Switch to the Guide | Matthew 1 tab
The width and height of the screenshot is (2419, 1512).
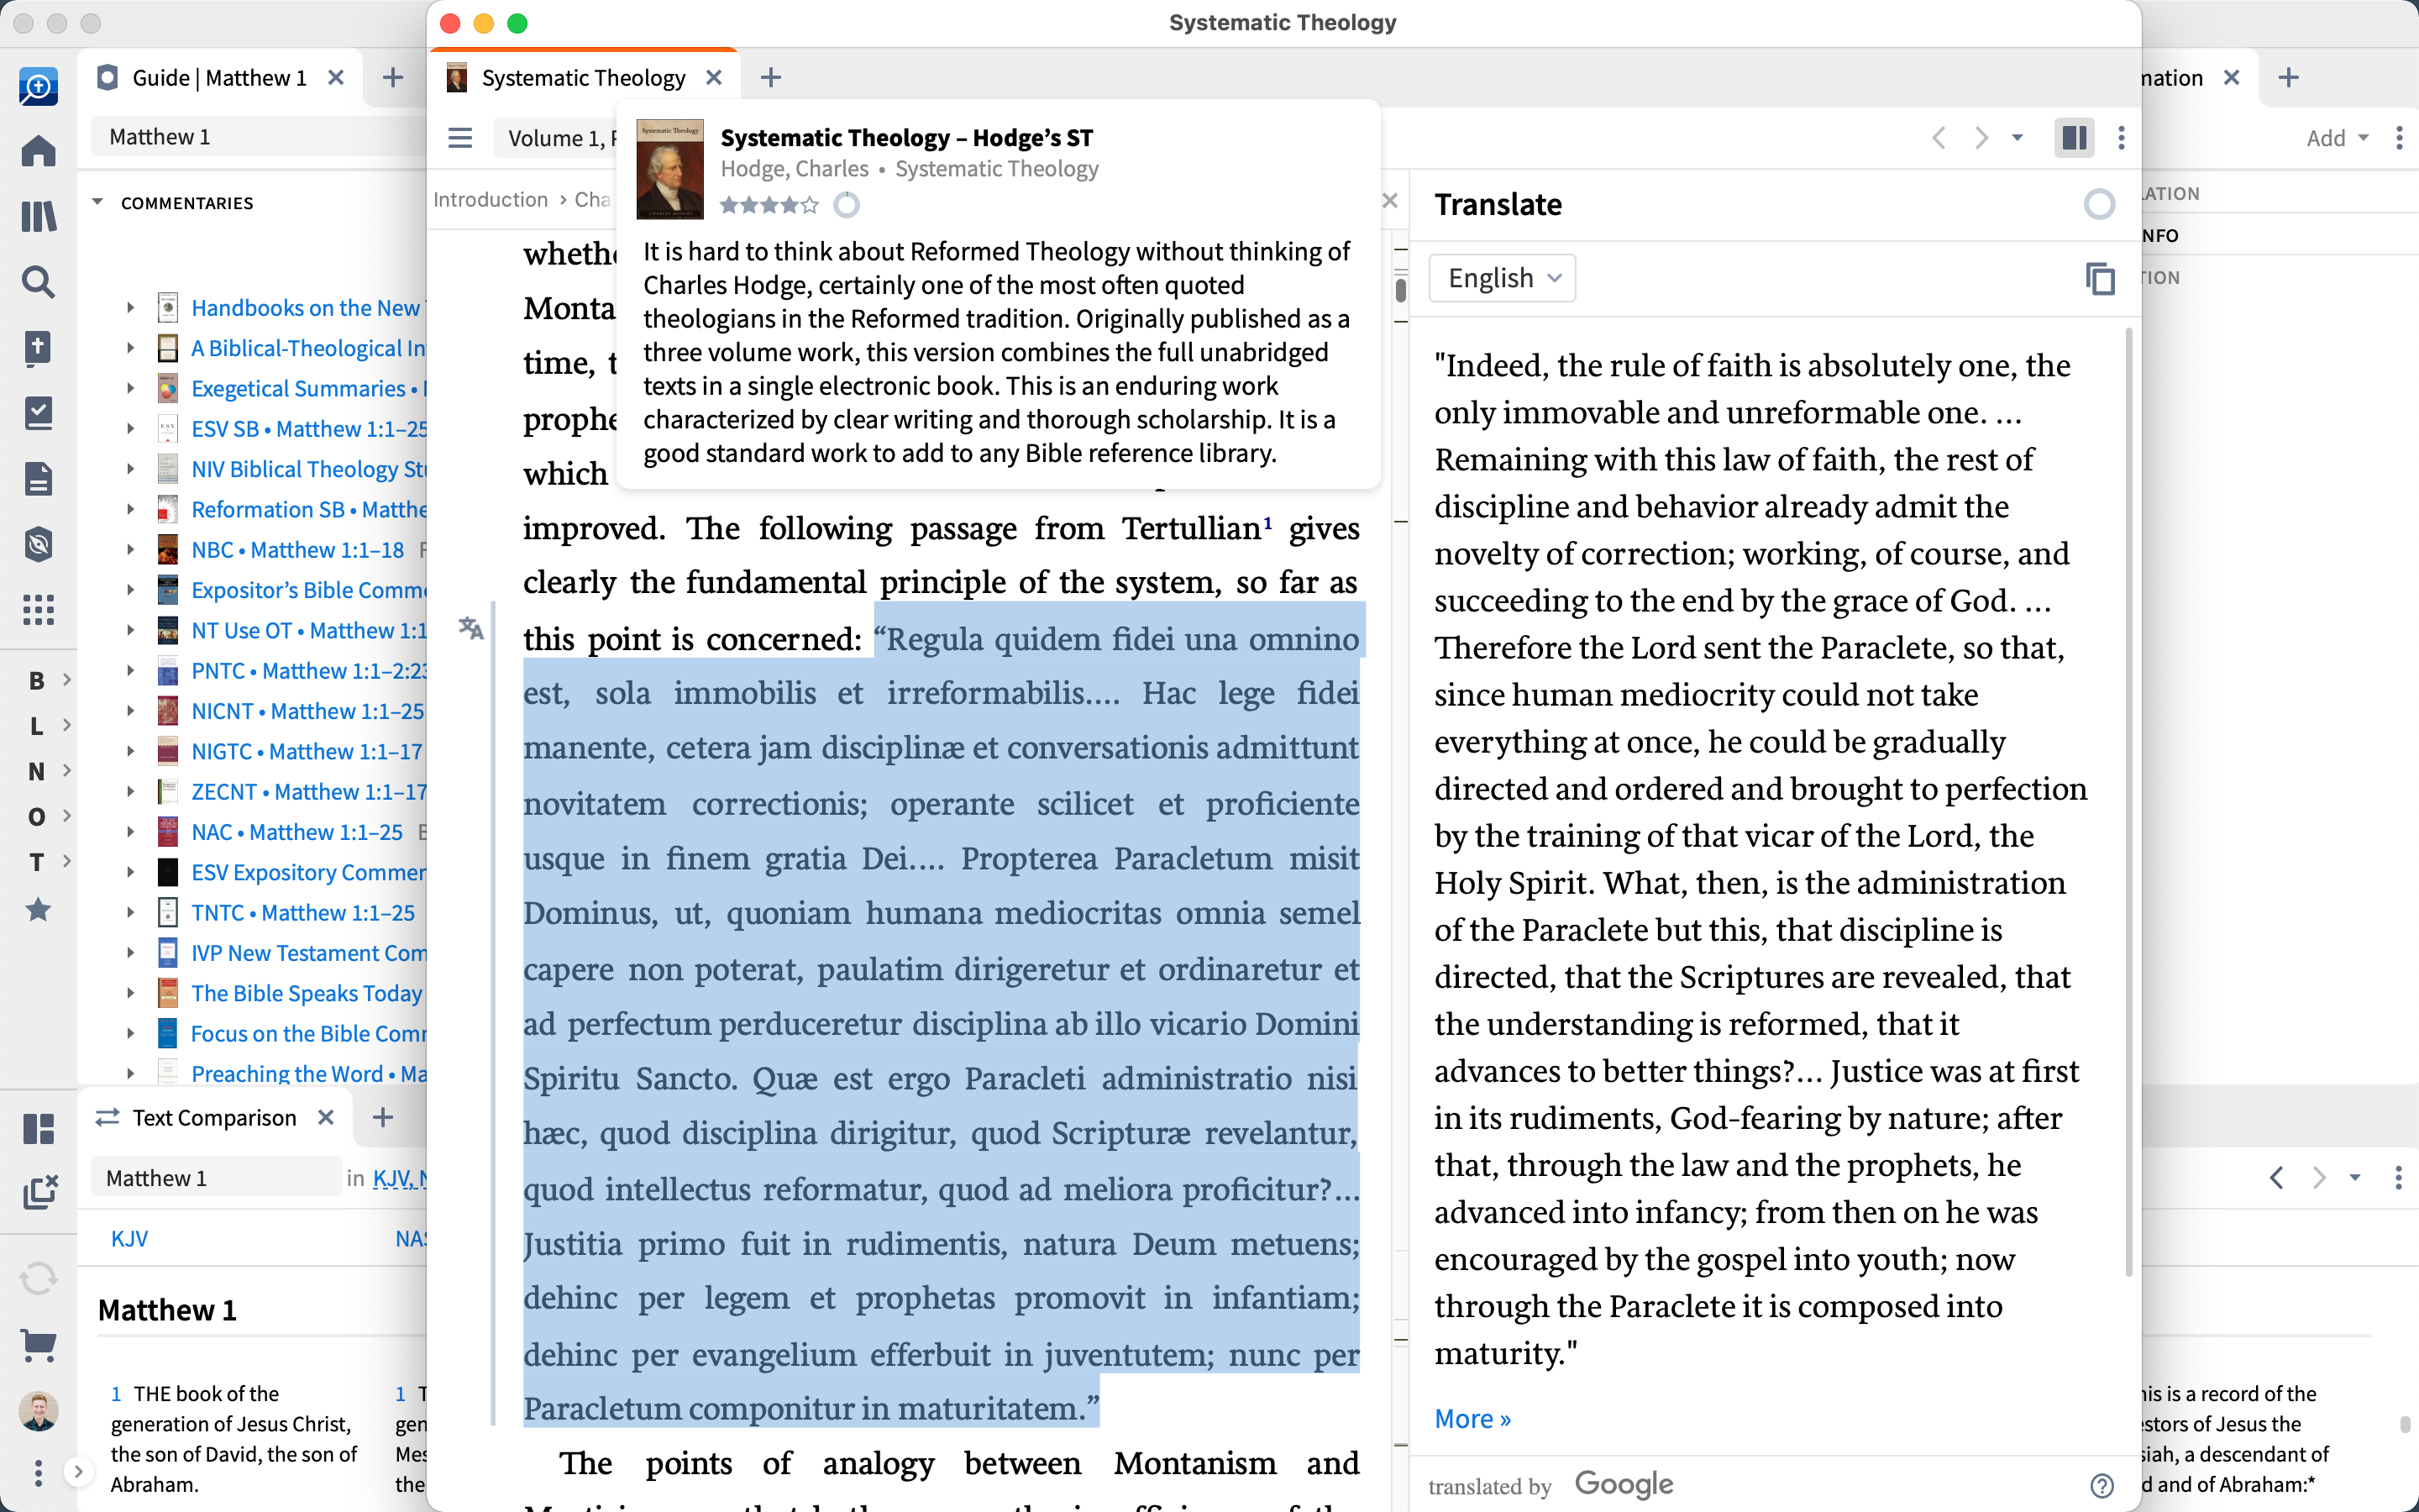coord(219,78)
